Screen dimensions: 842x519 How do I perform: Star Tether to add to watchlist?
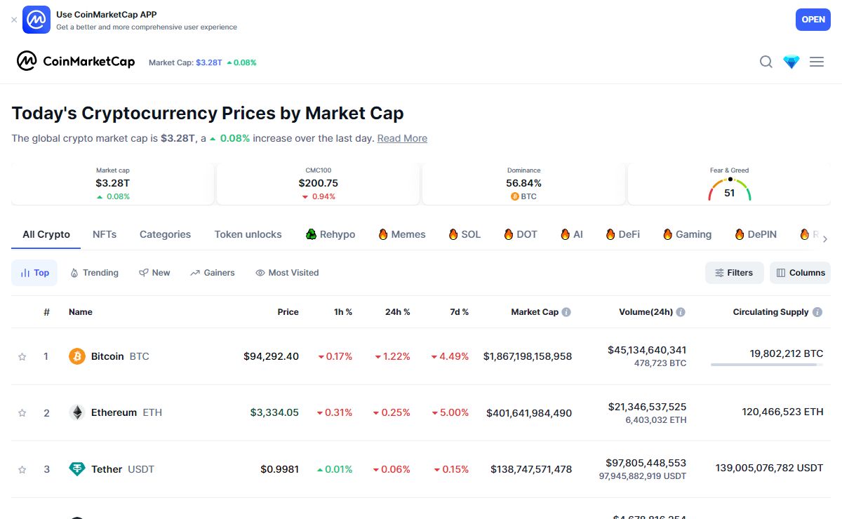pyautogui.click(x=22, y=469)
